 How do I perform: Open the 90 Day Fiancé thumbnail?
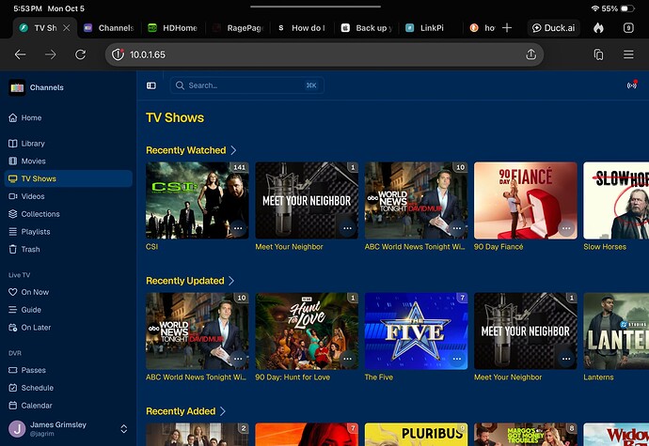[525, 201]
